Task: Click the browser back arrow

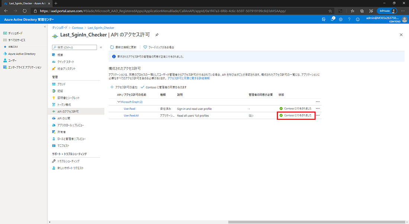Action: point(6,11)
